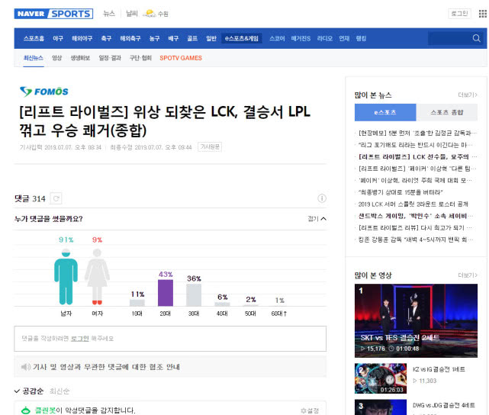
Task: Open the 라디오 menu
Action: 325,38
